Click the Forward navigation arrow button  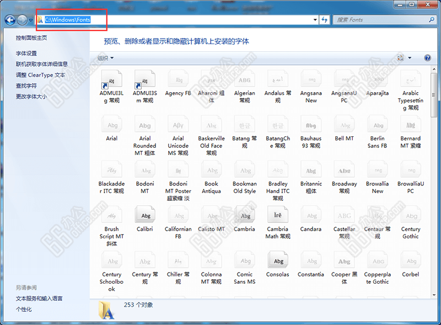pyautogui.click(x=22, y=20)
